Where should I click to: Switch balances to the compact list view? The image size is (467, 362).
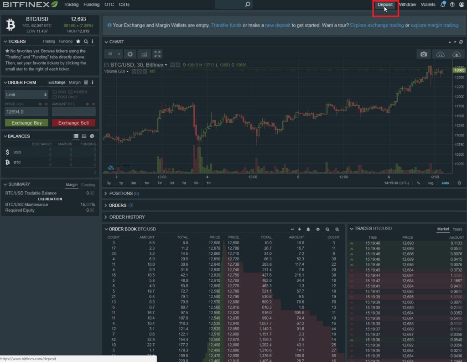click(84, 136)
